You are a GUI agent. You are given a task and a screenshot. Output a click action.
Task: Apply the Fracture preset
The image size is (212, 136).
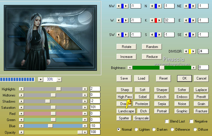click(201, 111)
